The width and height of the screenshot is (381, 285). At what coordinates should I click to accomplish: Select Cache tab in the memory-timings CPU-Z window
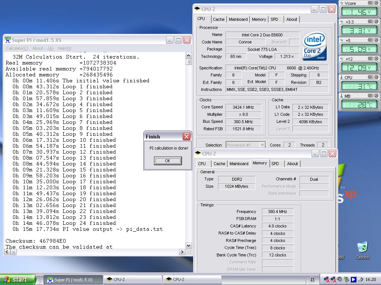click(x=220, y=164)
